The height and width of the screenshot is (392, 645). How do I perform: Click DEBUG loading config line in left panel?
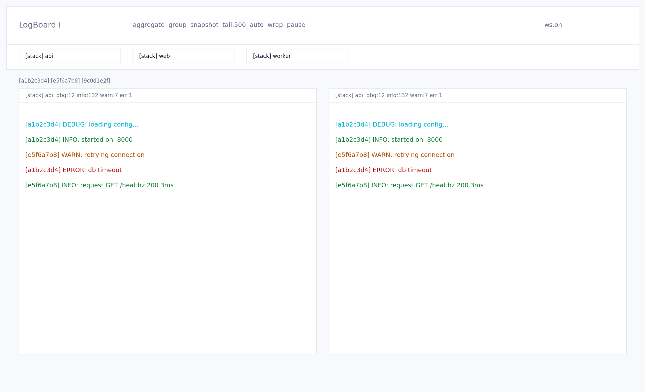click(82, 125)
